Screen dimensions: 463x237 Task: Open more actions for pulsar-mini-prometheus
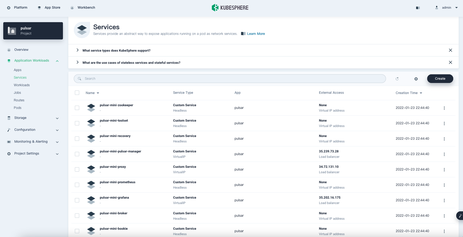(444, 185)
